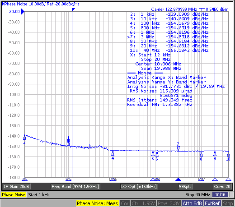Click the Attn 5dB status indicator
The width and height of the screenshot is (235, 207).
(x=192, y=203)
